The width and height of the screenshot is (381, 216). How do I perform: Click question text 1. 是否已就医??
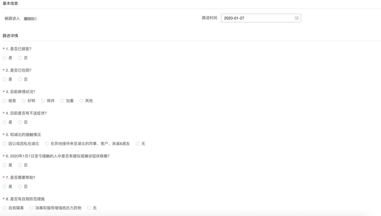click(19, 49)
